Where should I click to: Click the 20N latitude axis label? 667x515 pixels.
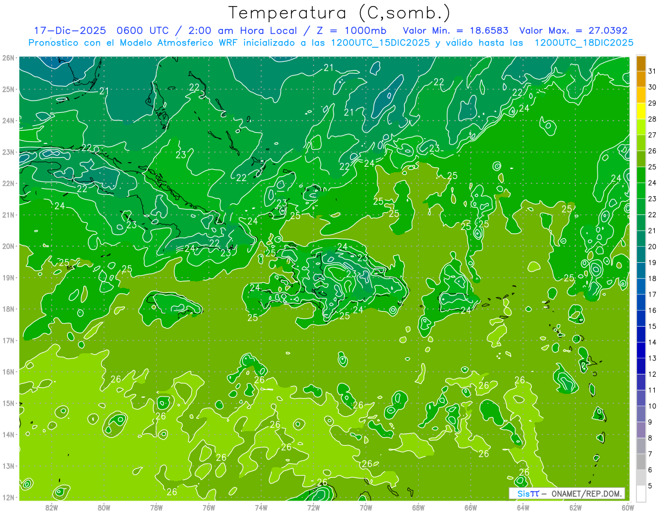click(x=8, y=246)
